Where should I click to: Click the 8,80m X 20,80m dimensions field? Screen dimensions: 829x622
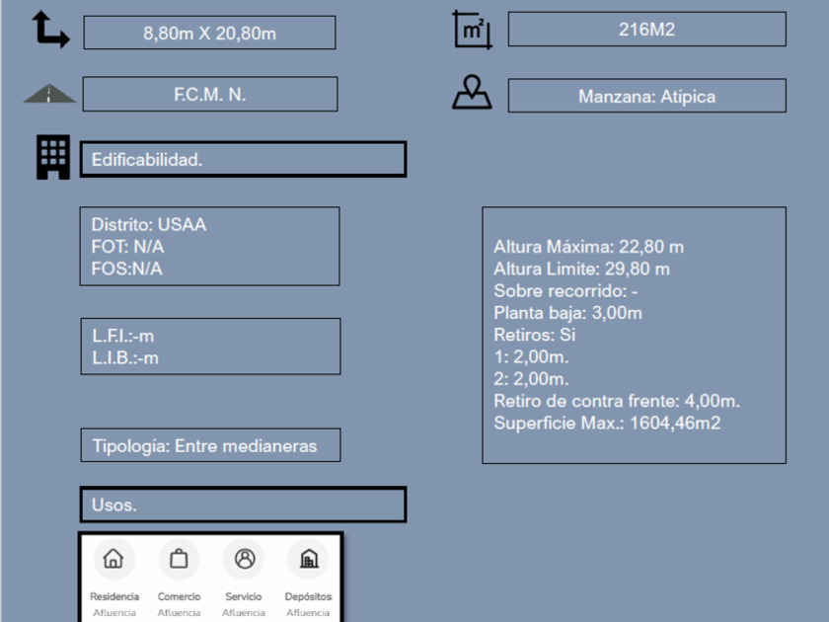point(209,33)
